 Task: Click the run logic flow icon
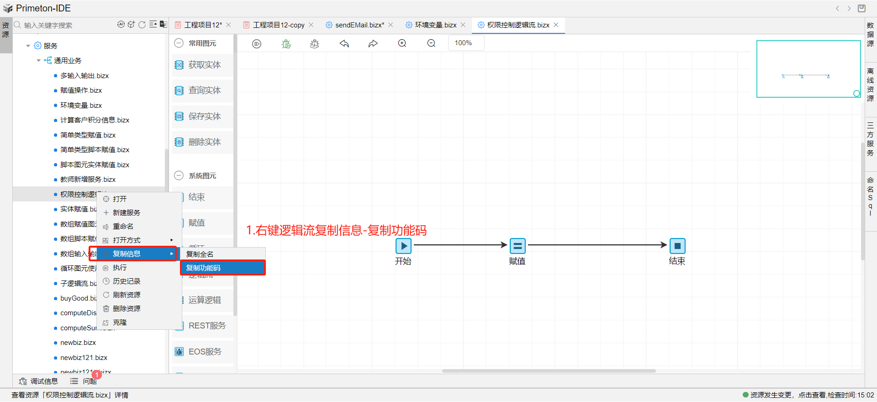(x=257, y=44)
